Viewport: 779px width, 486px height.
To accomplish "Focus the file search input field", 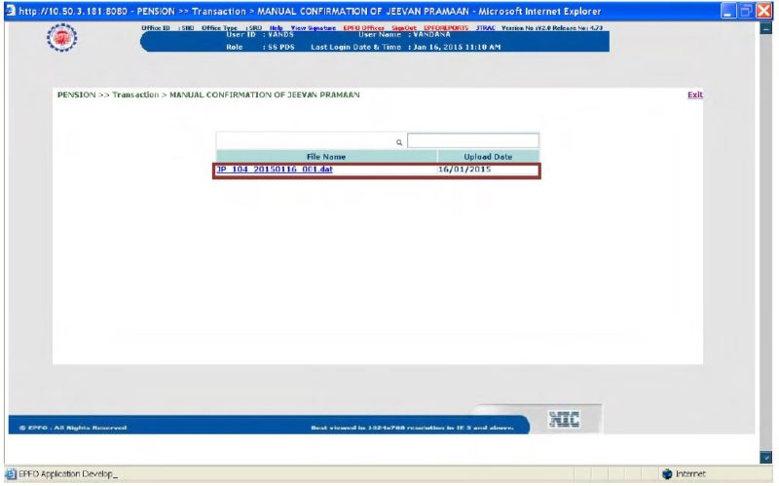I will click(472, 141).
